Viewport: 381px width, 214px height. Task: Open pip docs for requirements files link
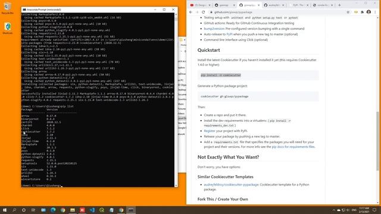pos(293,147)
